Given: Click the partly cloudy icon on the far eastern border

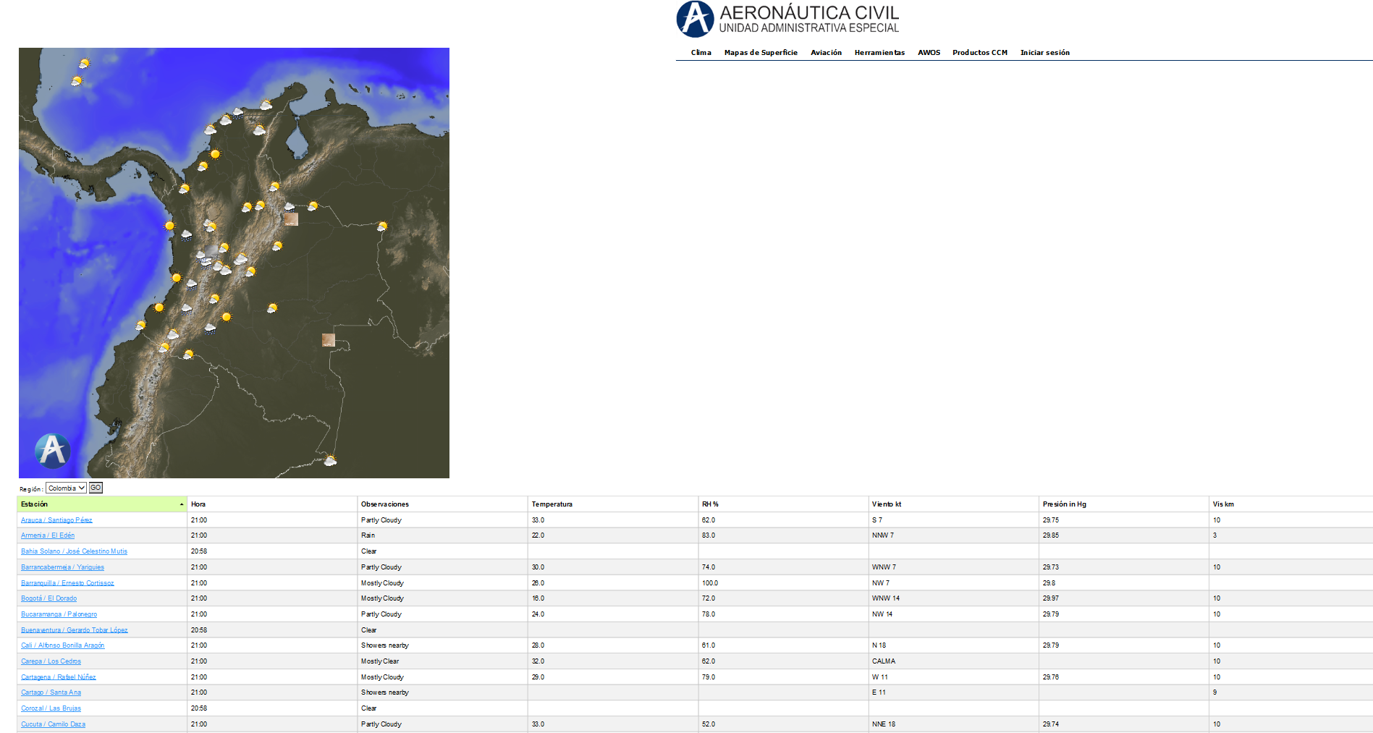Looking at the screenshot, I should tap(382, 226).
